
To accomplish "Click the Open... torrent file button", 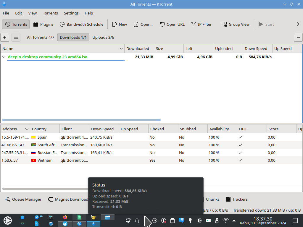I will point(144,24).
